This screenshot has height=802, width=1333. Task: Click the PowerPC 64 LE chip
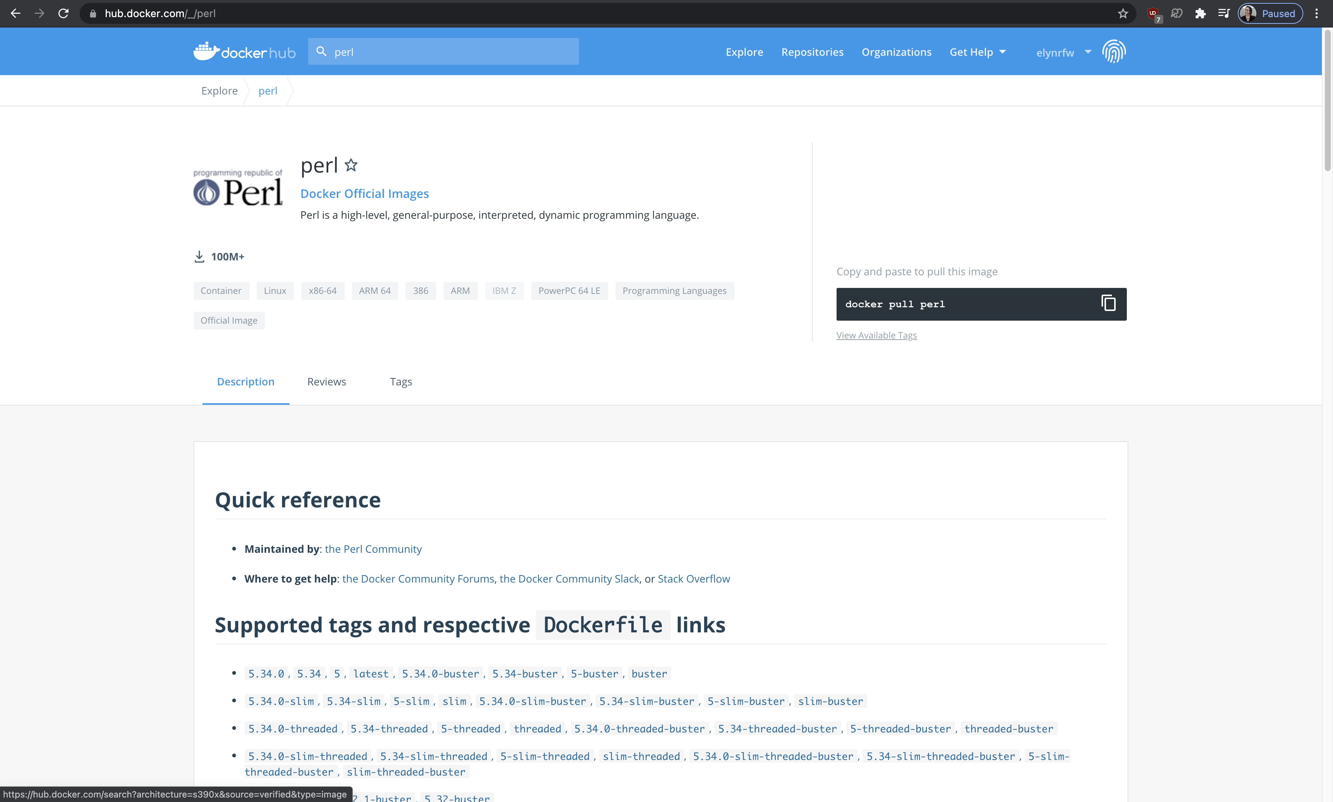coord(569,291)
